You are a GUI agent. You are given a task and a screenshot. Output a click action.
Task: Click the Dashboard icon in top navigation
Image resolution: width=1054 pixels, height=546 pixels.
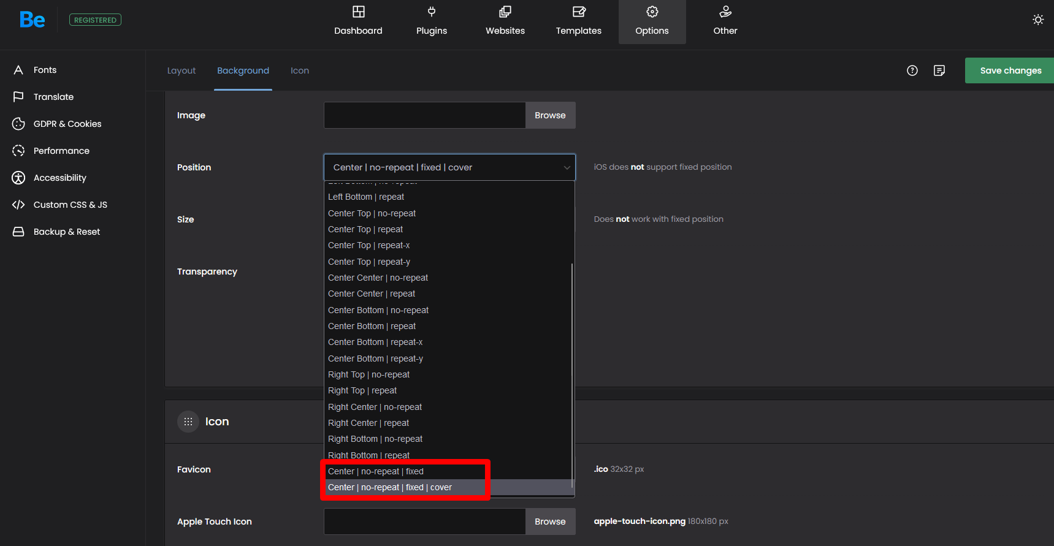[359, 12]
